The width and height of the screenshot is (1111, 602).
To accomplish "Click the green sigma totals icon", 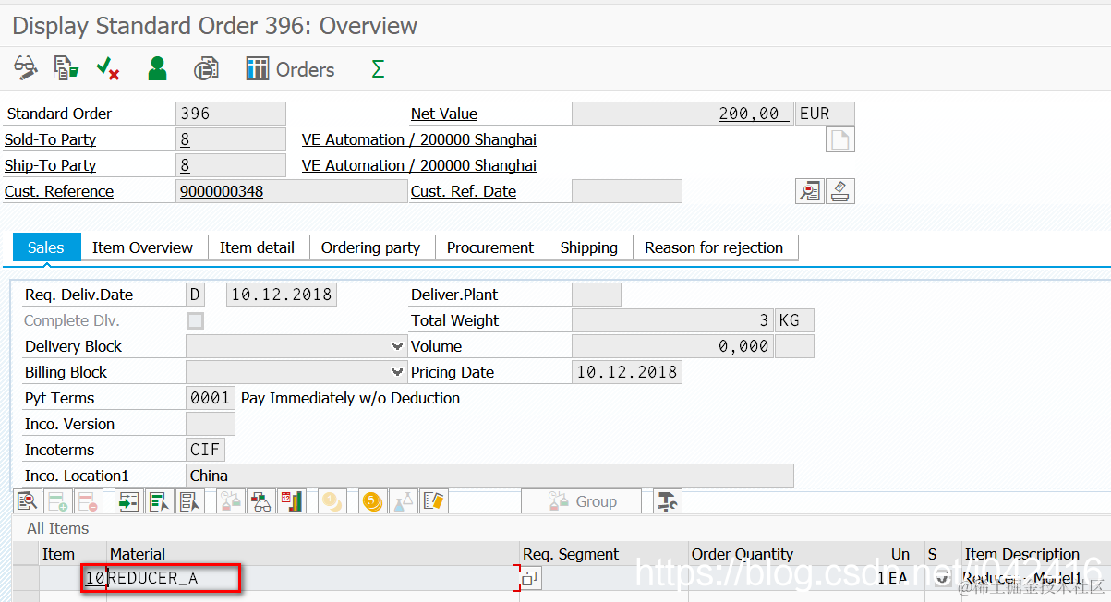I will click(x=377, y=69).
